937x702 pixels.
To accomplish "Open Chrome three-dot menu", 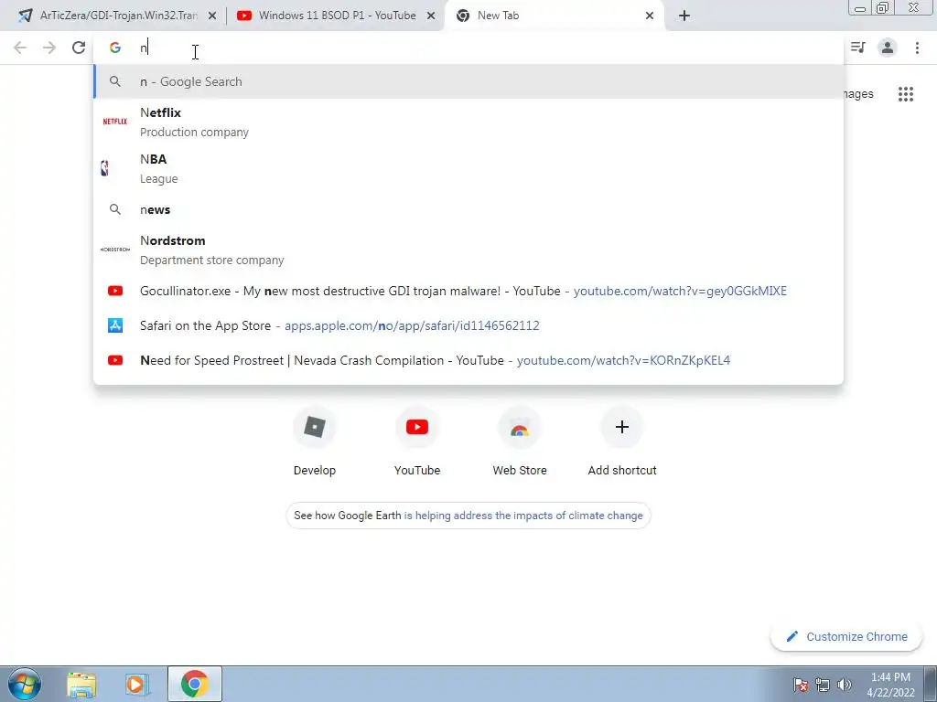I will [x=917, y=48].
